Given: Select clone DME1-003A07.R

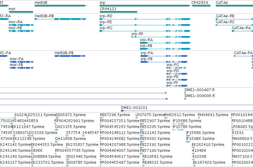Looking at the screenshot, I should (x=186, y=93).
